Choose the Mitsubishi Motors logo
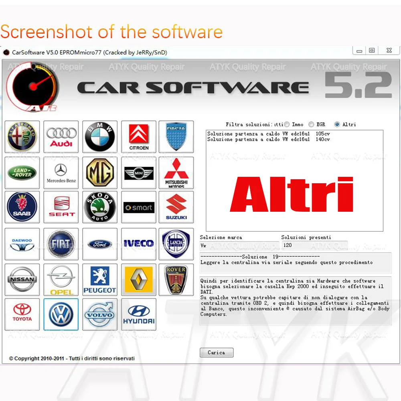The height and width of the screenshot is (401, 401). pyautogui.click(x=176, y=173)
